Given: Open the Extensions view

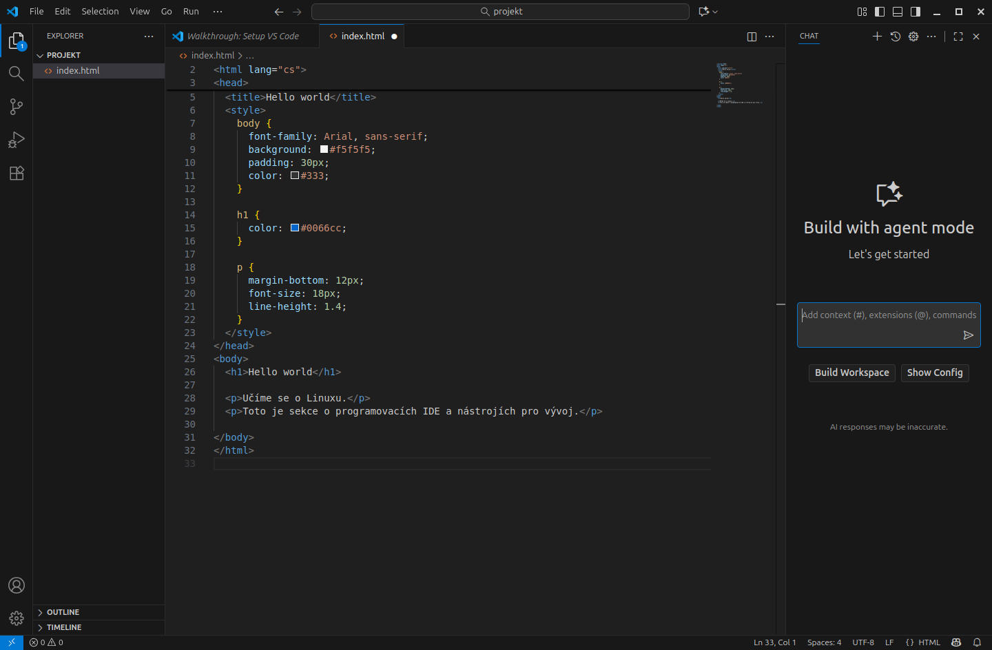Looking at the screenshot, I should pyautogui.click(x=16, y=173).
